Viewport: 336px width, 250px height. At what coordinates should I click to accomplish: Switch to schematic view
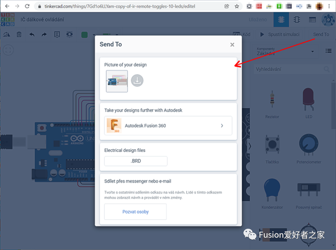pos(297,20)
